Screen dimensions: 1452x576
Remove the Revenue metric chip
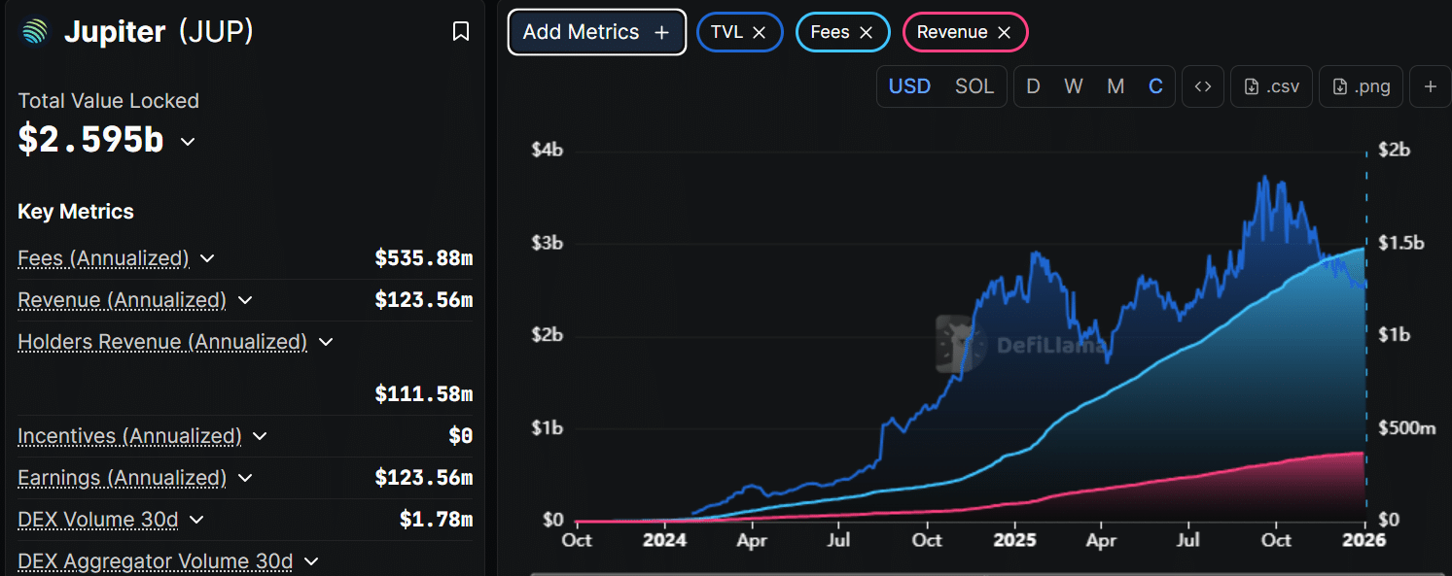pyautogui.click(x=1005, y=32)
